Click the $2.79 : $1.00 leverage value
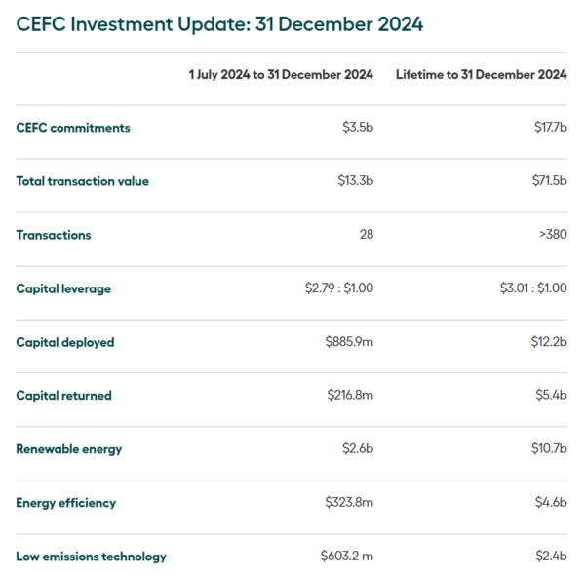 pyautogui.click(x=338, y=288)
